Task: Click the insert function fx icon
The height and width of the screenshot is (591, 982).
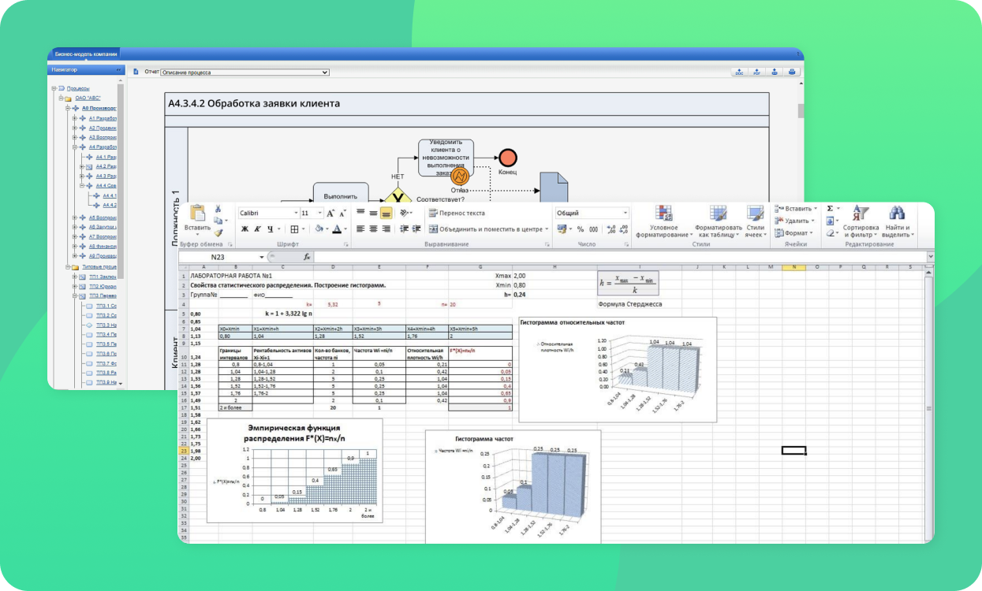Action: point(307,257)
